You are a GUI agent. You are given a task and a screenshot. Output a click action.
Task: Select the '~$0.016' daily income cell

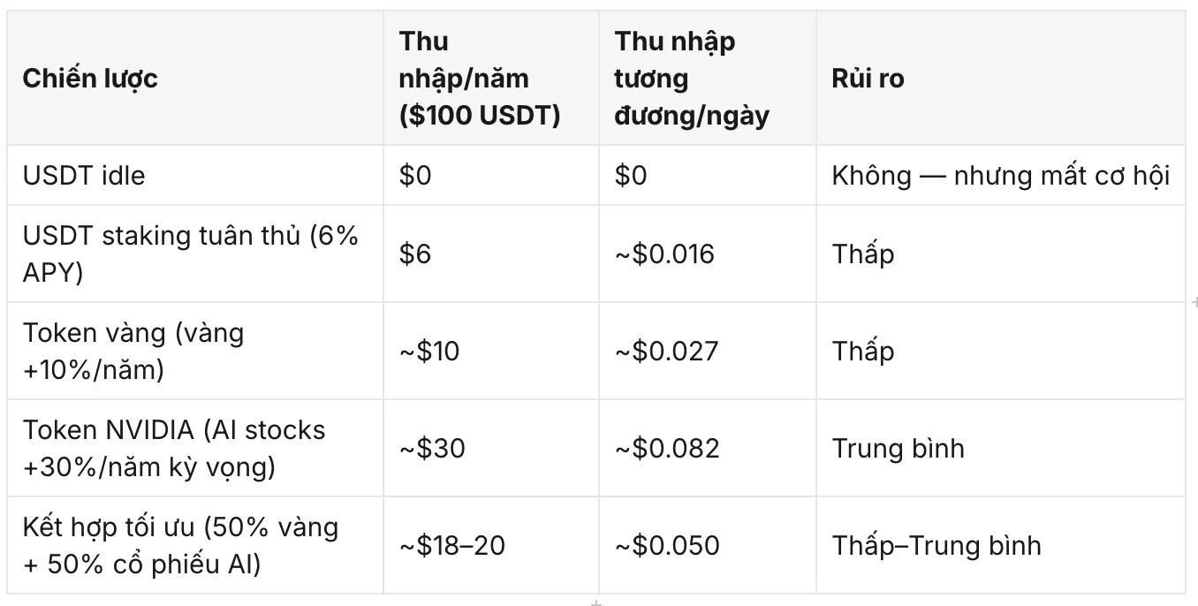[x=708, y=254]
